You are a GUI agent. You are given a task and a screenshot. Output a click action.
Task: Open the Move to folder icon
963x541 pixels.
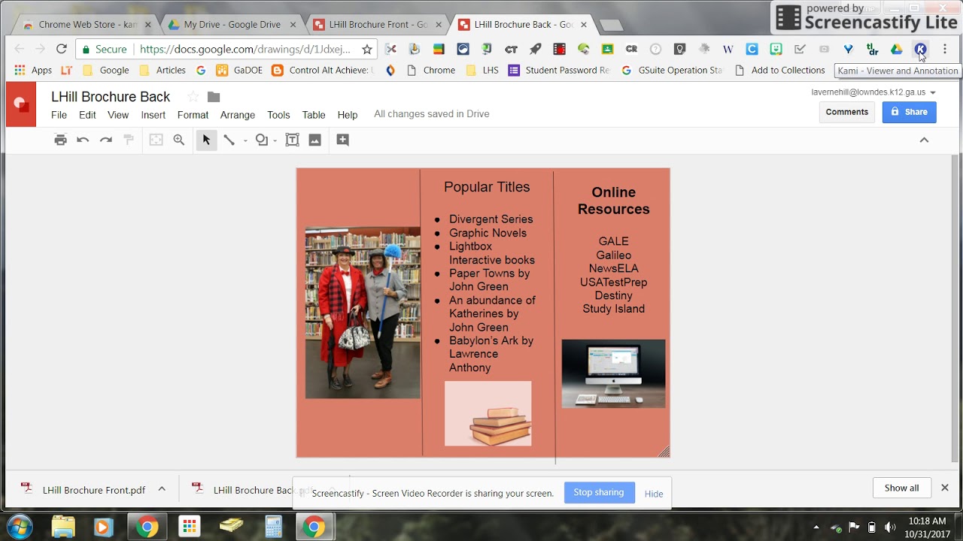[214, 97]
